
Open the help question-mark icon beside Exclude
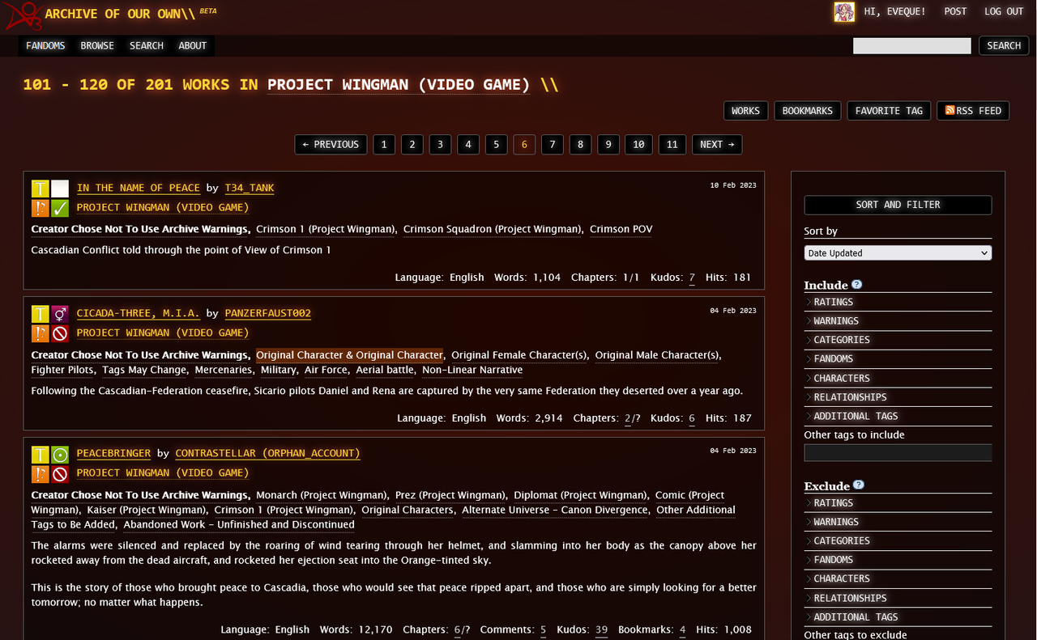coord(859,483)
